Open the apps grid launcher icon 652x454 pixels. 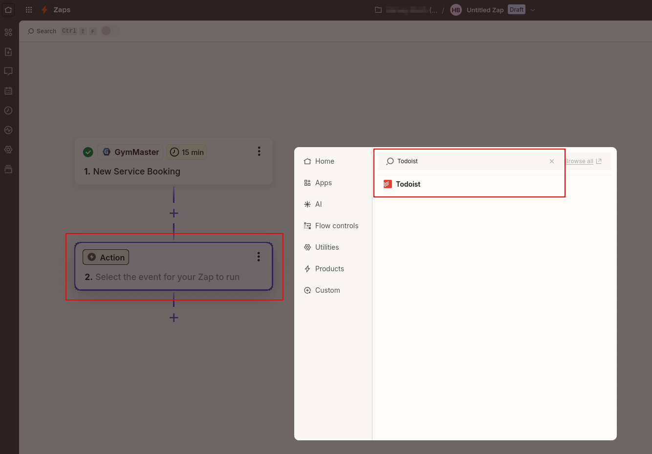(29, 10)
